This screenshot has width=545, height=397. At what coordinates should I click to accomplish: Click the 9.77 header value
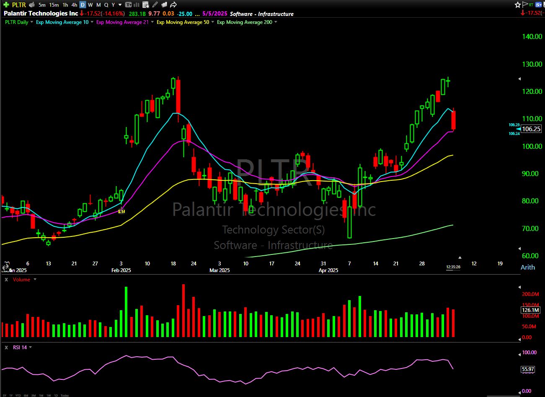(154, 14)
